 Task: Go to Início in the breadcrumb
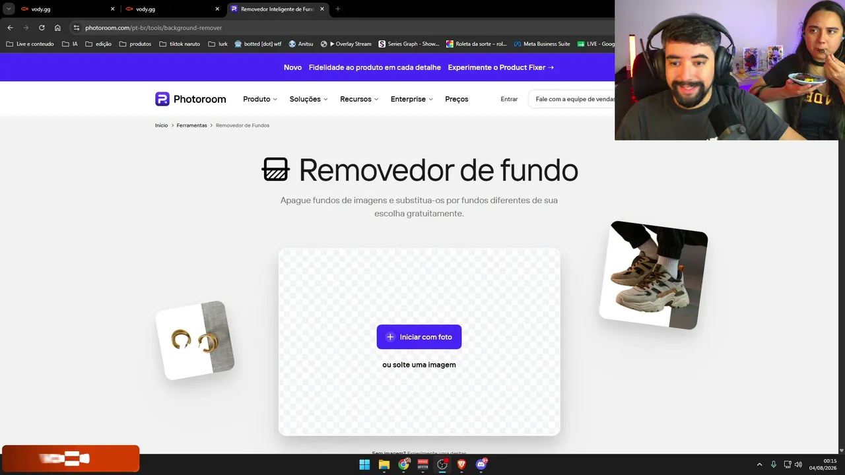pyautogui.click(x=162, y=125)
